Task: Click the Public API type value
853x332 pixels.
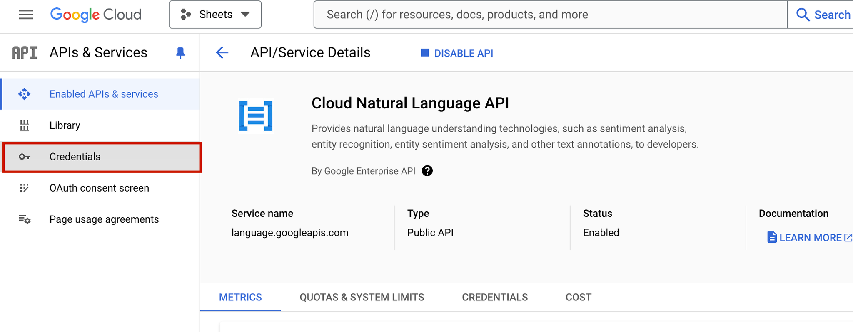Action: click(x=430, y=233)
